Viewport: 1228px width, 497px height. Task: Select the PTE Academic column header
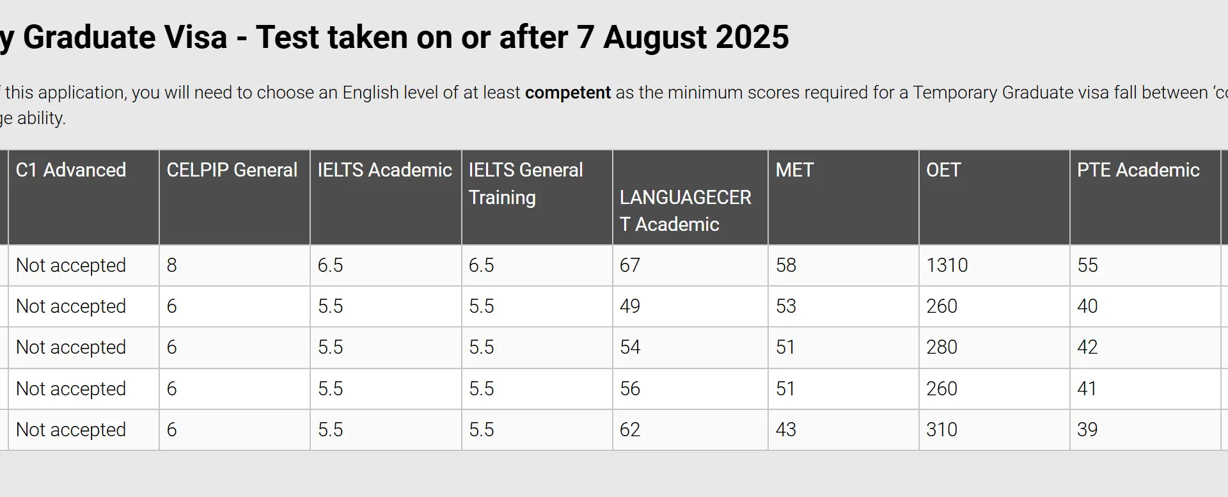click(1138, 170)
